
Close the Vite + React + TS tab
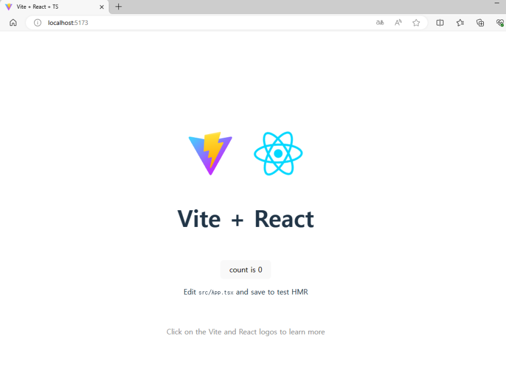click(x=102, y=7)
